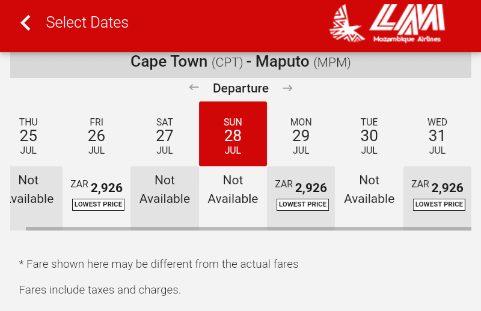Select Friday 26 Jul date
Viewport: 481px width, 311px height.
pyautogui.click(x=96, y=136)
